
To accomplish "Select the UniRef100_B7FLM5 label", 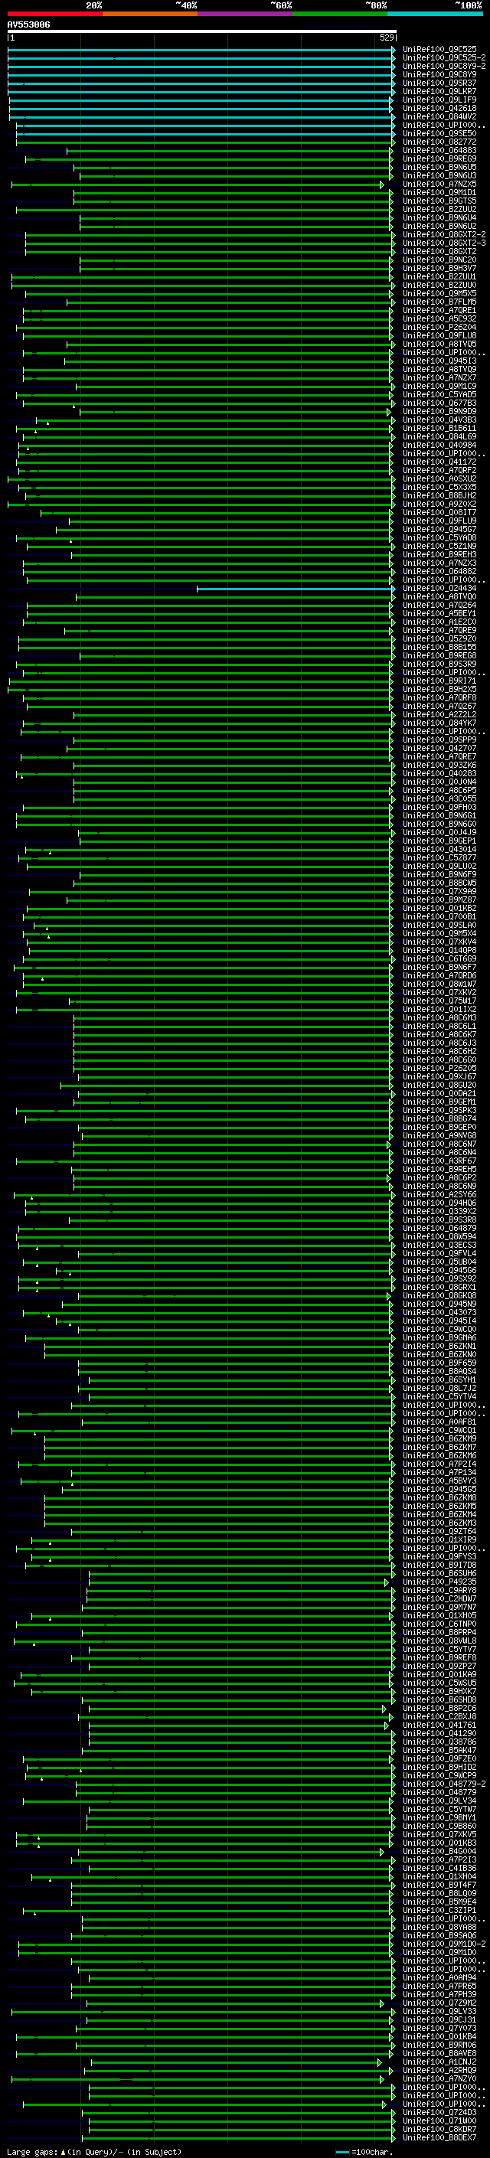I will point(439,302).
